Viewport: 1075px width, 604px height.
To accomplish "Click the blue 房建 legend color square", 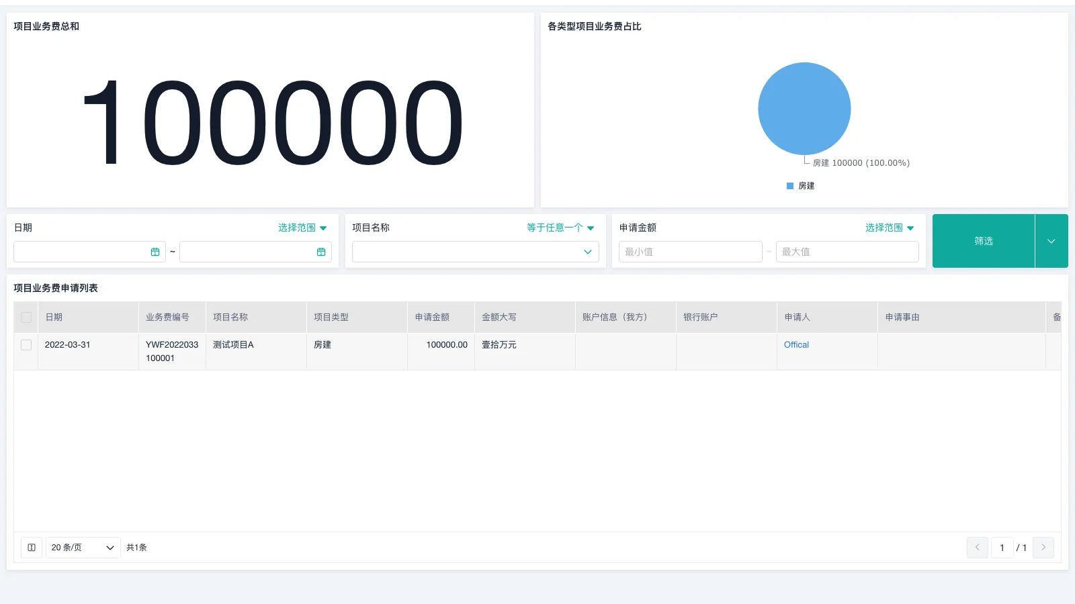I will coord(789,186).
